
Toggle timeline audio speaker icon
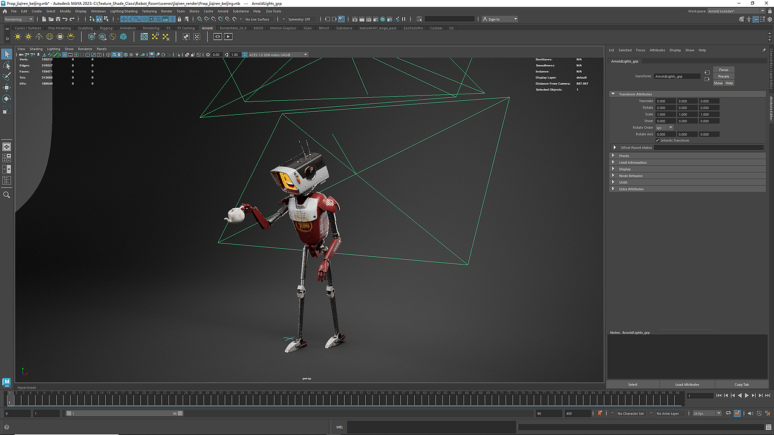click(x=752, y=413)
